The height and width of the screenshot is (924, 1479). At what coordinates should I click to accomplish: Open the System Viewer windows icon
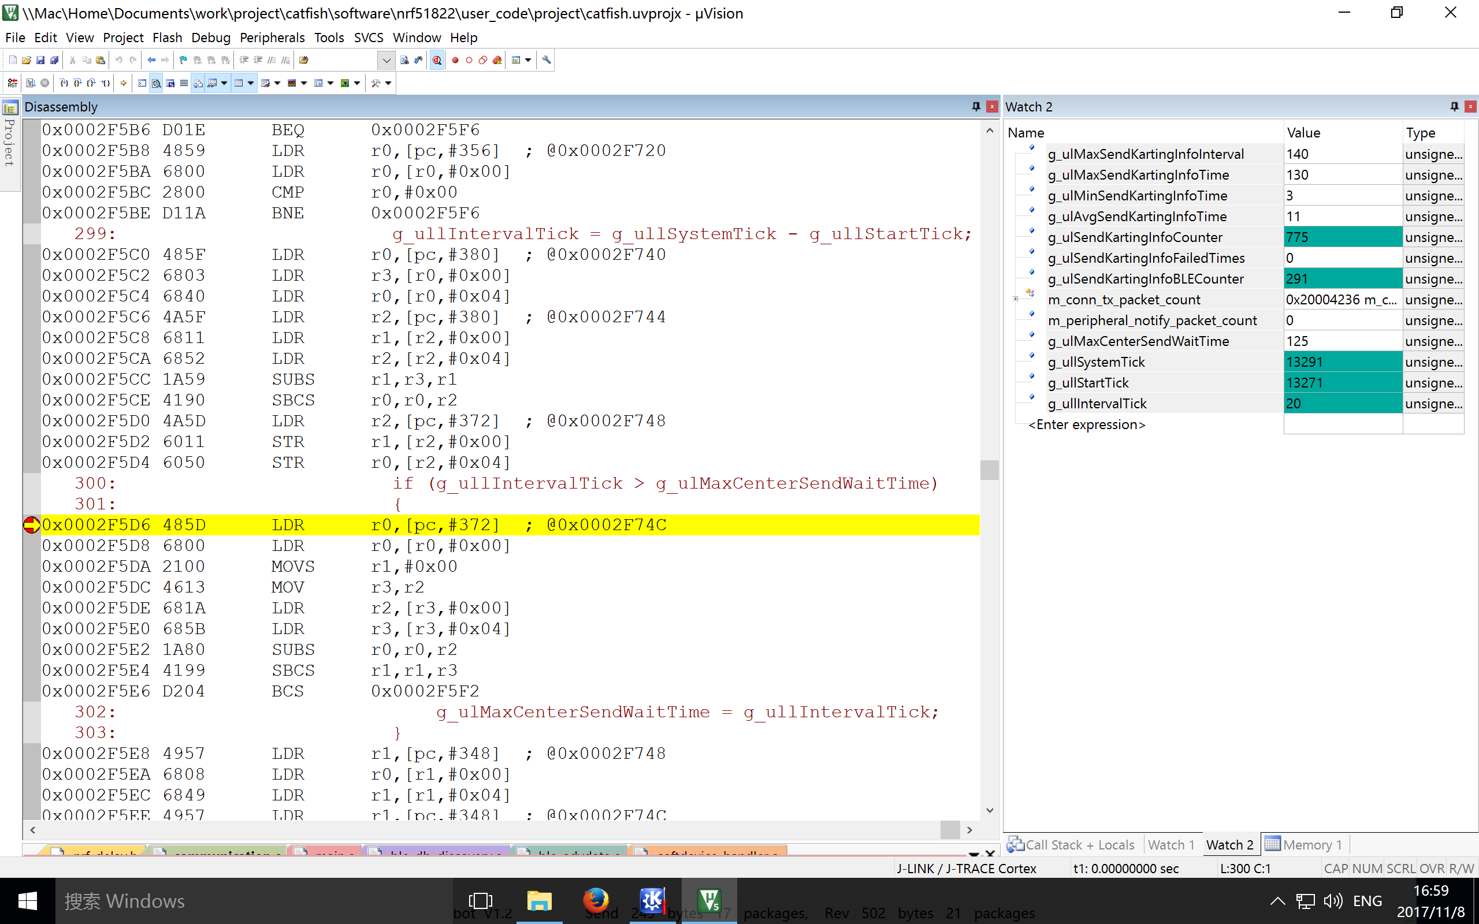(x=345, y=83)
